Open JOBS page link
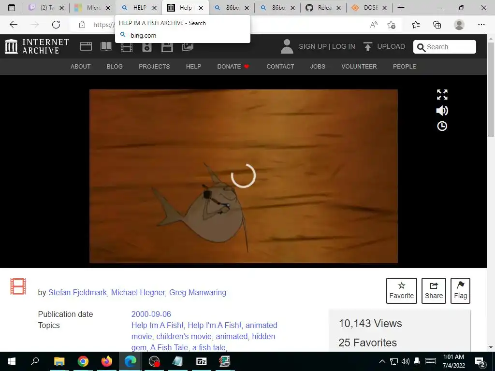 pos(318,67)
